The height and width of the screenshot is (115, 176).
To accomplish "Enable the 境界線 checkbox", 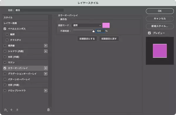I will coord(5,46).
